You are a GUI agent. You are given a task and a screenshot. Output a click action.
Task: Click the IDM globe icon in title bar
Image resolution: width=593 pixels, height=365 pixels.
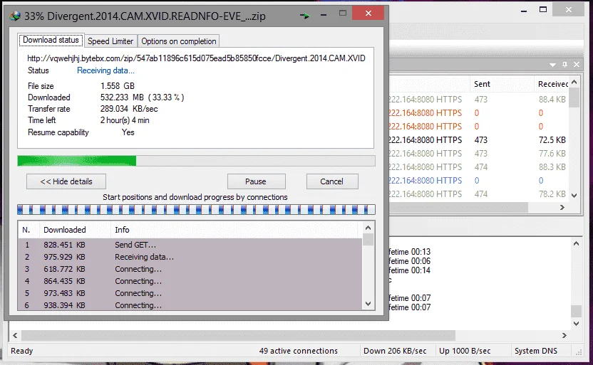click(15, 16)
